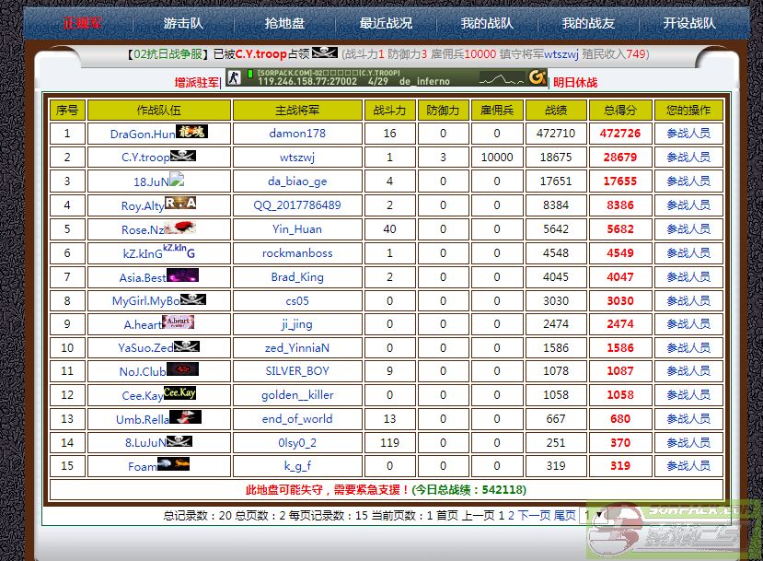Click the Asia.Best purple team badge

click(182, 275)
